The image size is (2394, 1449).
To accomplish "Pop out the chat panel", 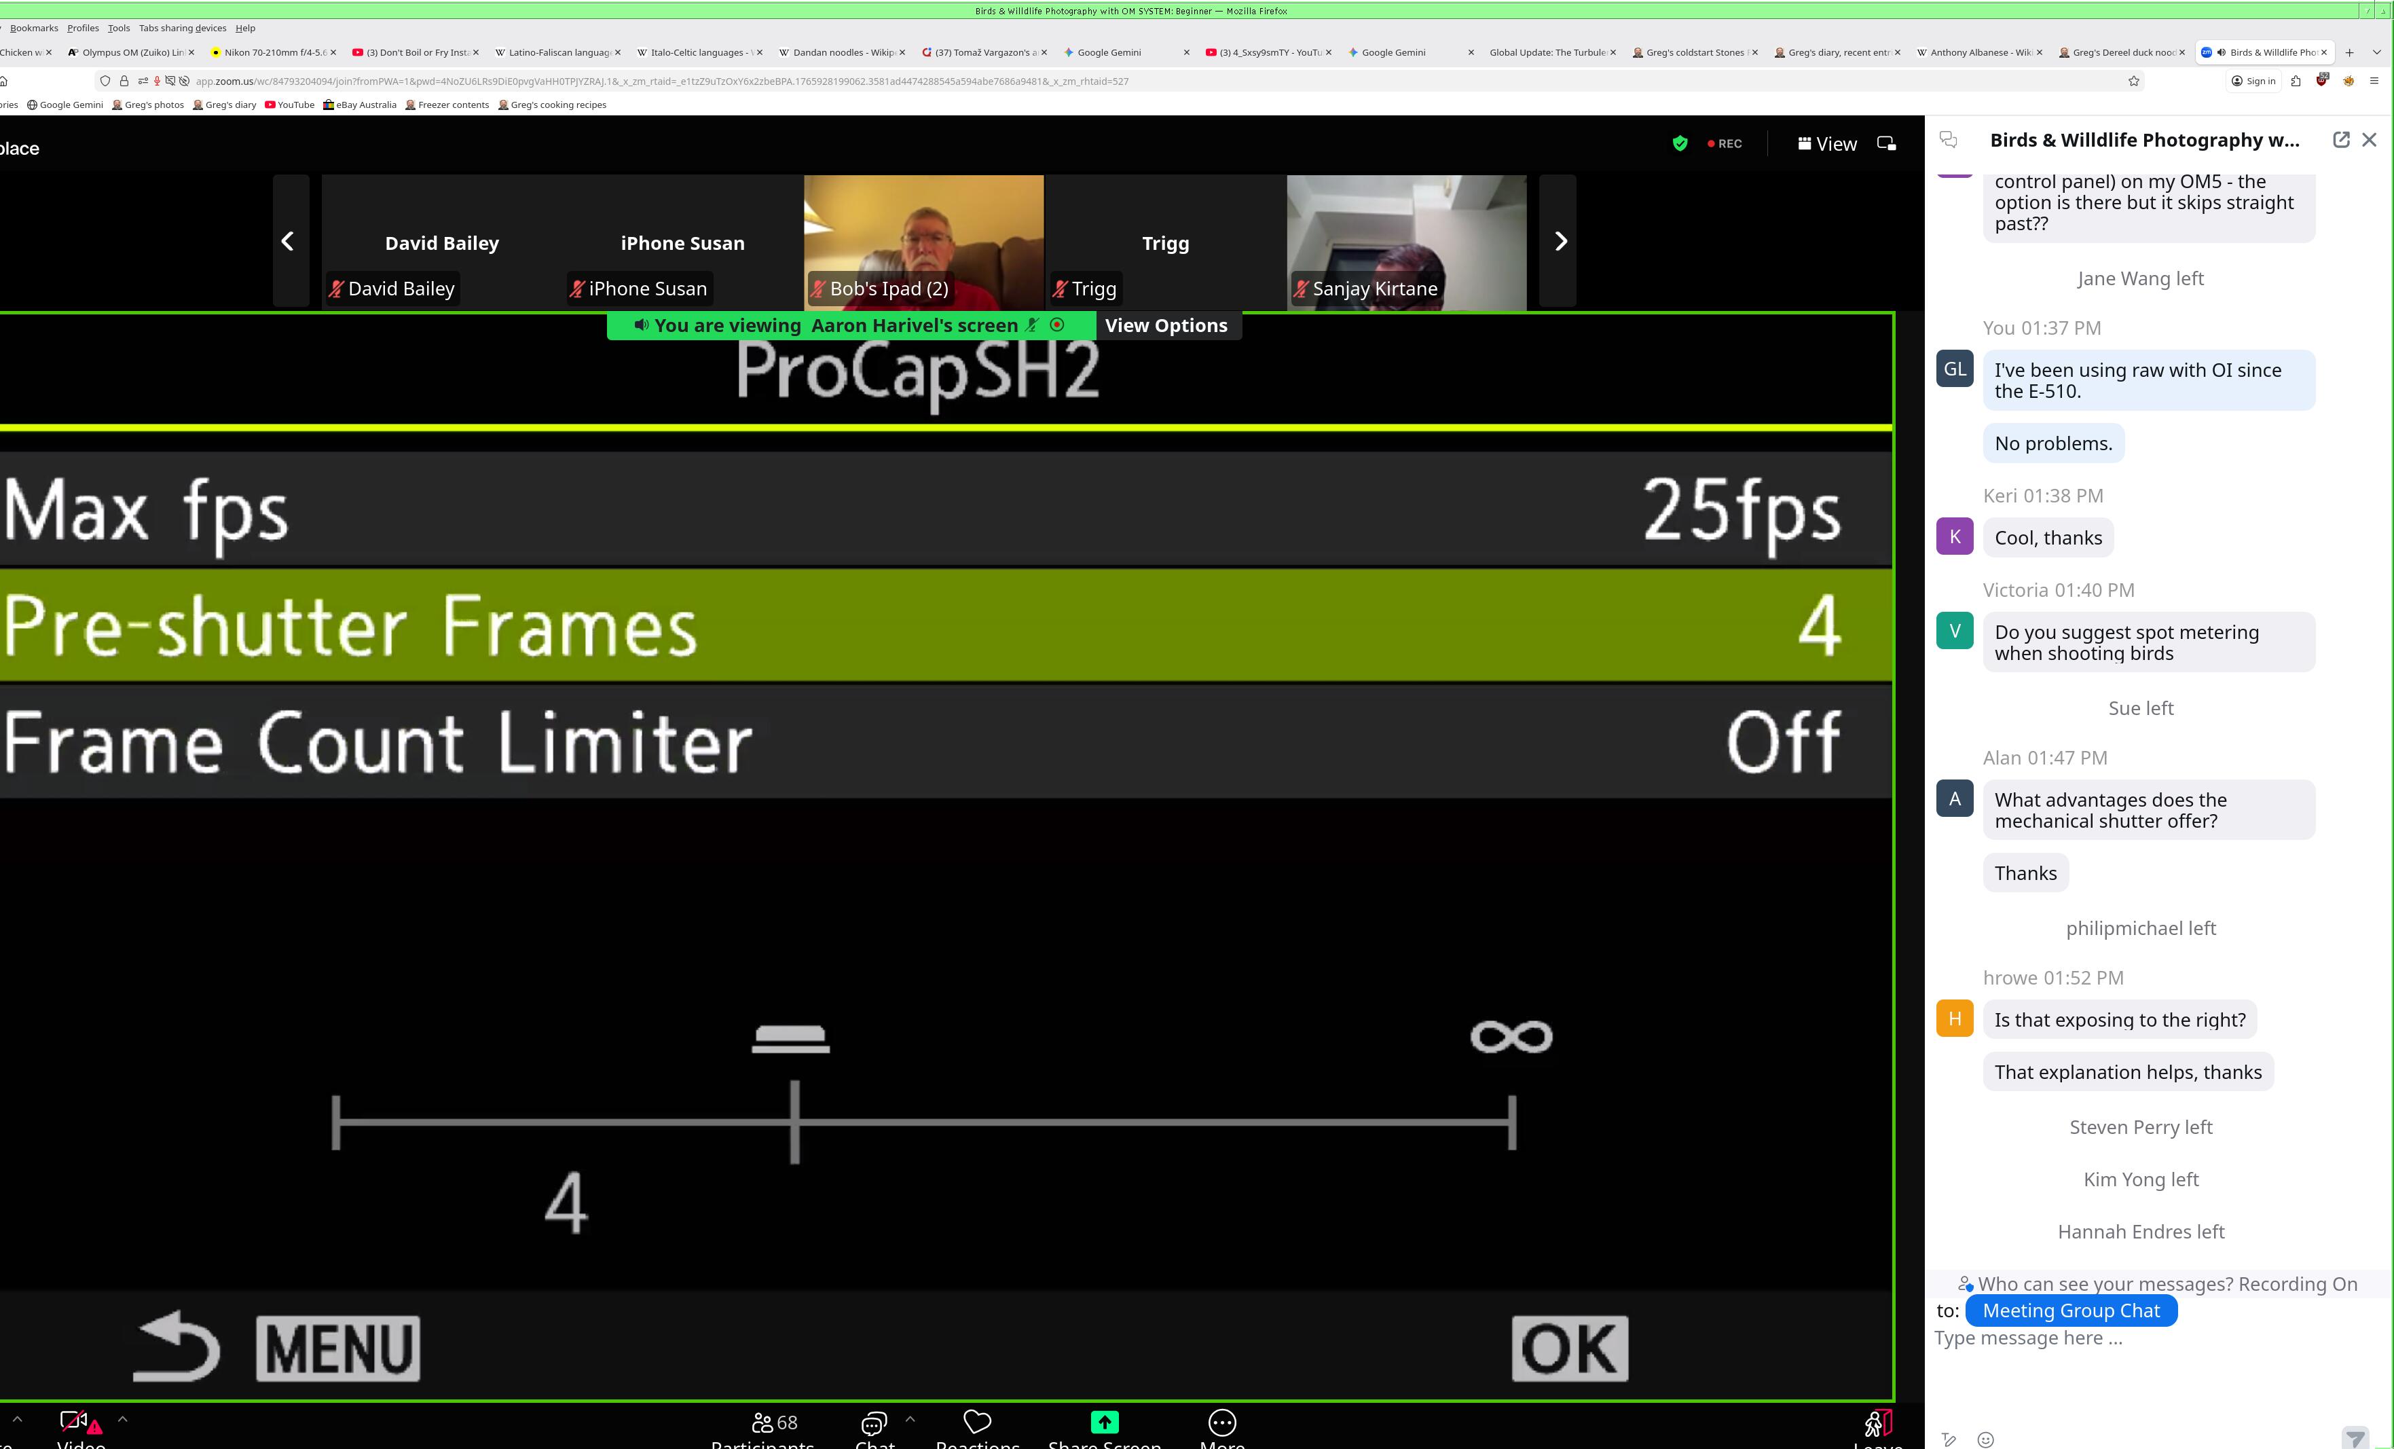I will (x=2340, y=140).
